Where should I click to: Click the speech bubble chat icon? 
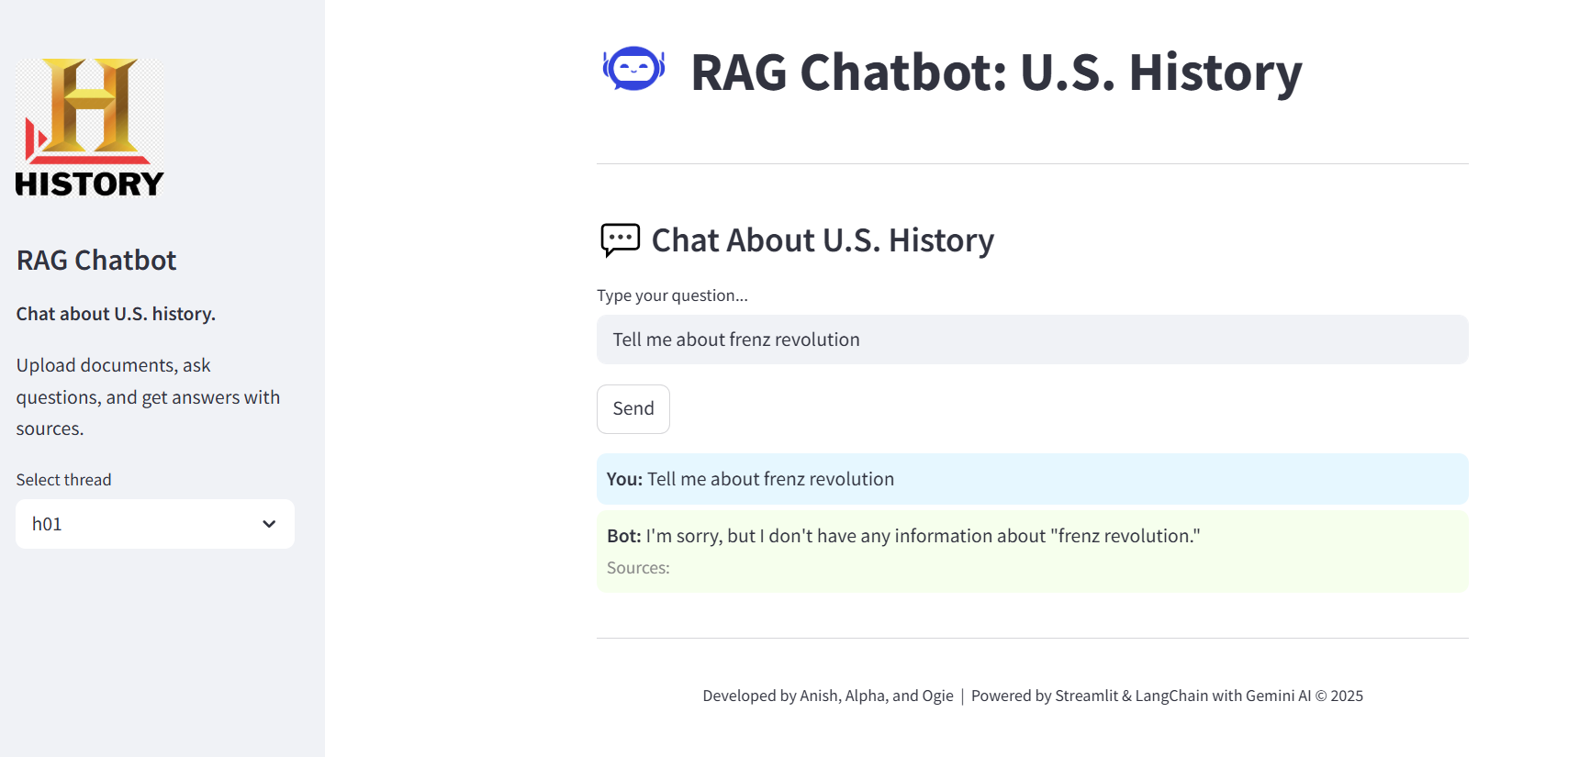point(620,239)
